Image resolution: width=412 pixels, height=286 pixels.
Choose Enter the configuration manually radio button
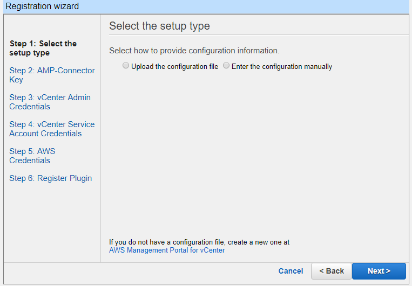226,66
